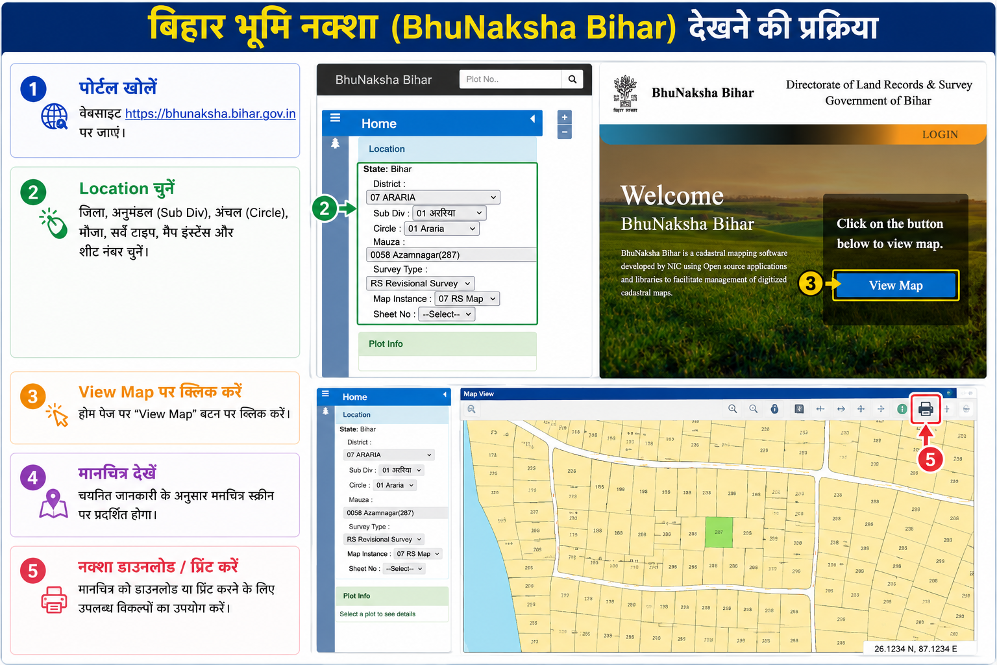Click the info icon in Map View toolbar
Viewport: 997px width, 665px height.
tap(774, 409)
